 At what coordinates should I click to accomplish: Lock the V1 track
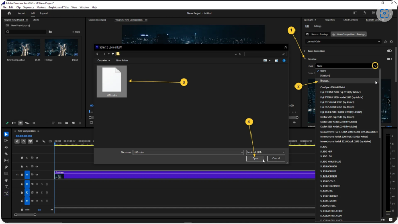tap(22, 174)
